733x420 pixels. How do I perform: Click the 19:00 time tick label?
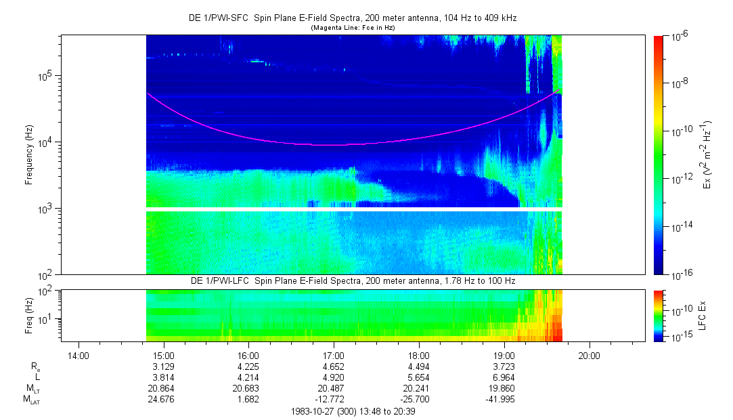click(x=504, y=356)
